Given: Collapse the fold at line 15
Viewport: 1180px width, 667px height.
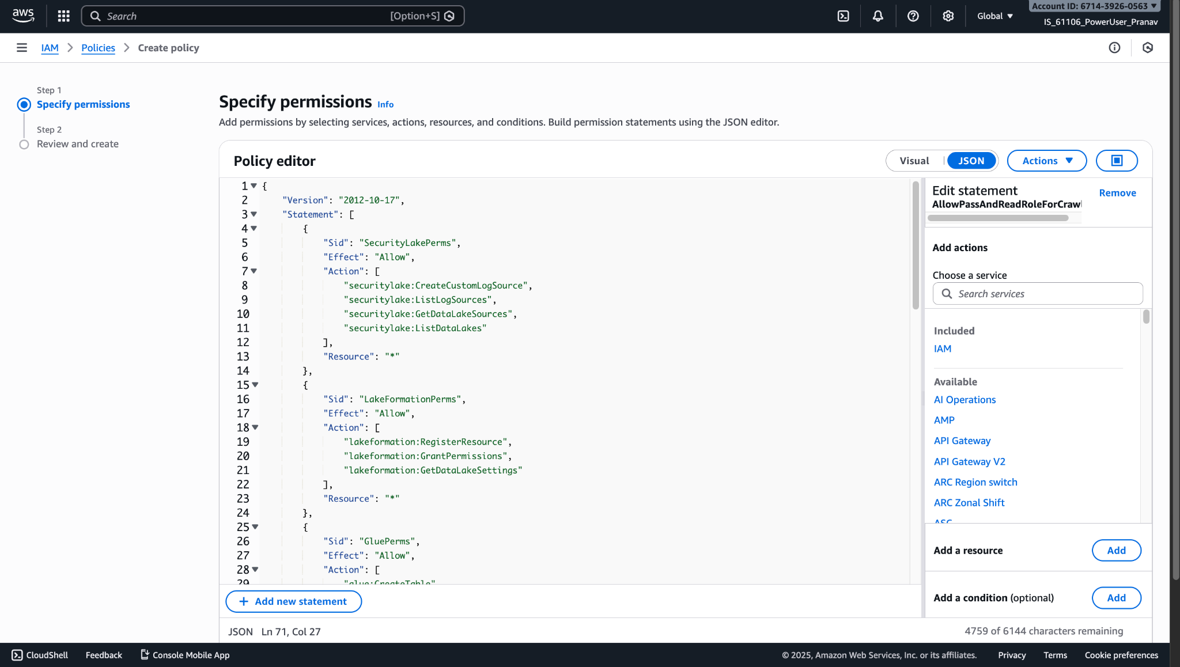Looking at the screenshot, I should tap(255, 385).
